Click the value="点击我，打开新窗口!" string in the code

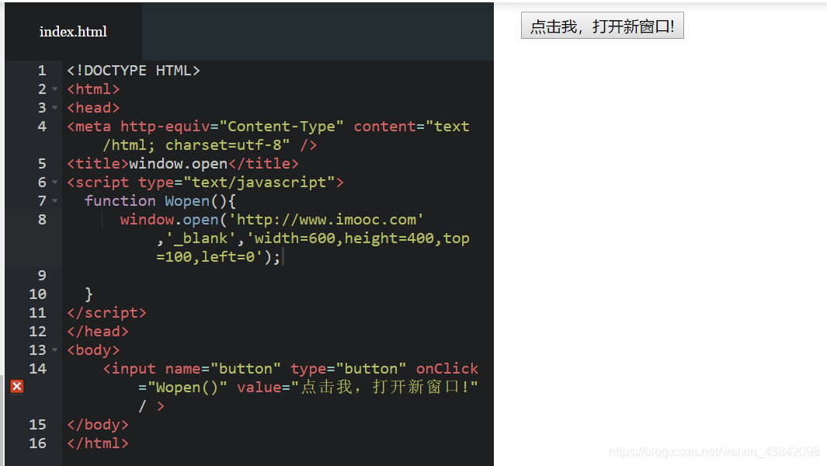click(x=358, y=388)
